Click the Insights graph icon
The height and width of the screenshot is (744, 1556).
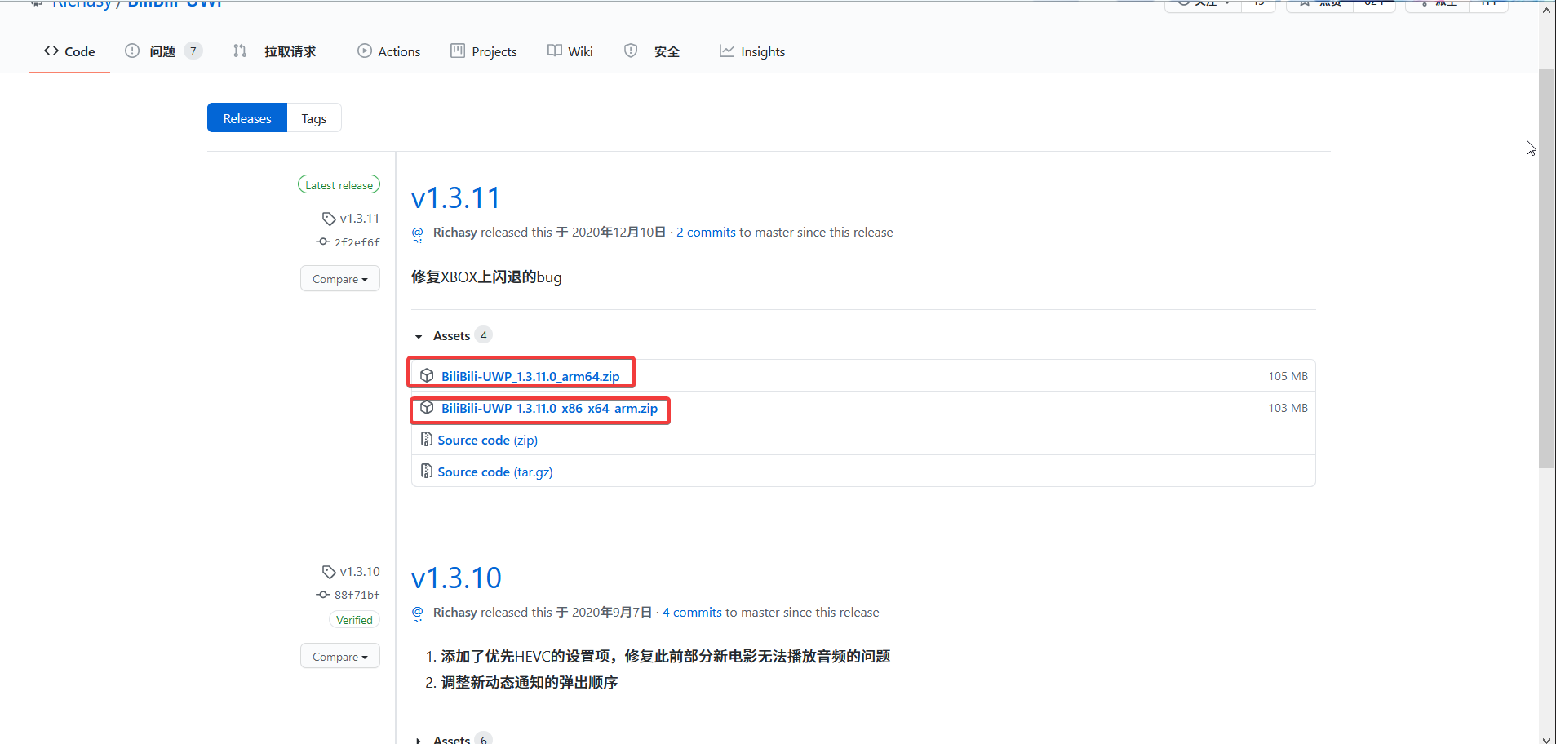coord(727,51)
